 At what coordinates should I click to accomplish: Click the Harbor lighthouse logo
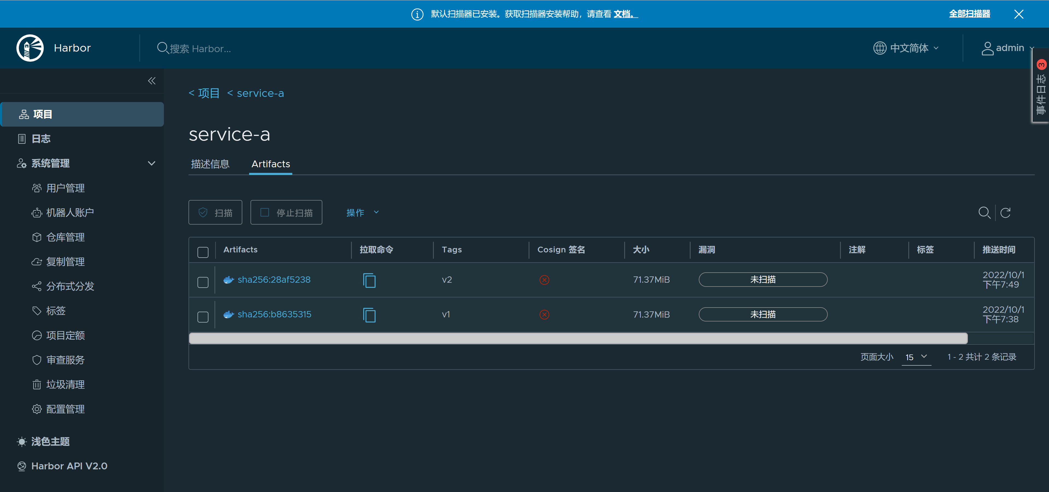point(30,48)
